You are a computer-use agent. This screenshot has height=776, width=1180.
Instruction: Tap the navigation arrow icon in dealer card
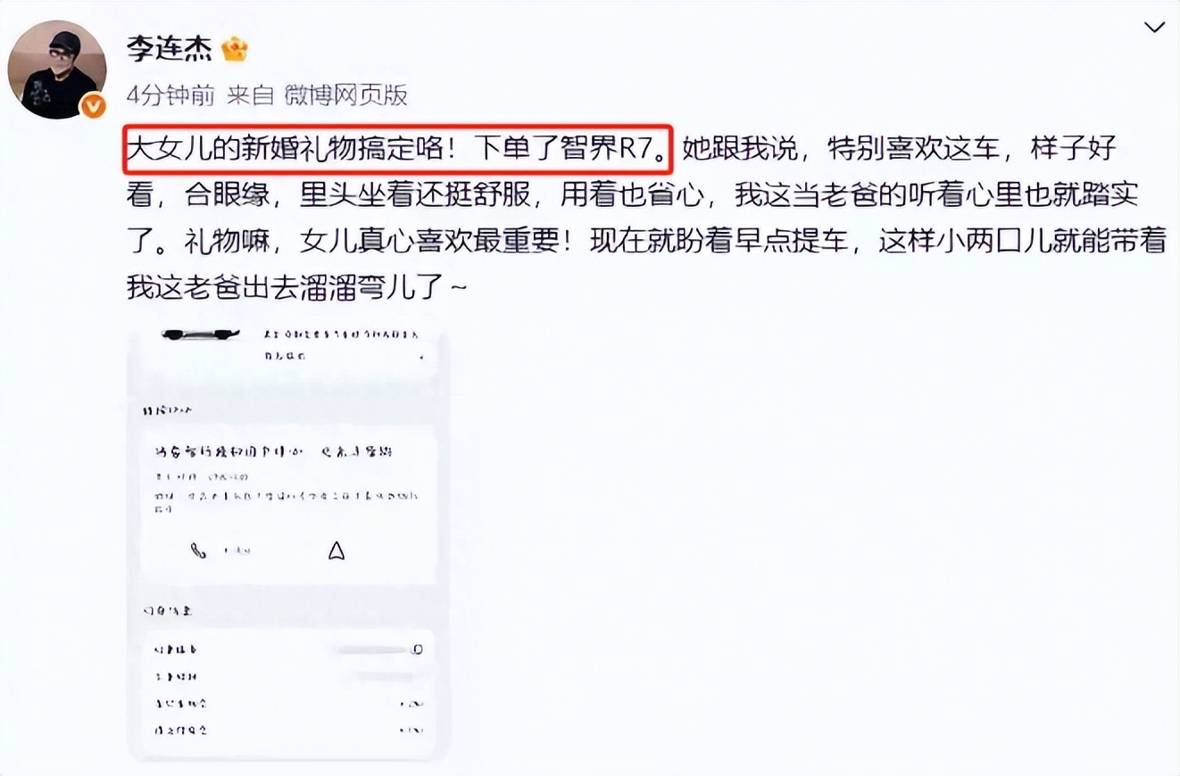pyautogui.click(x=337, y=551)
